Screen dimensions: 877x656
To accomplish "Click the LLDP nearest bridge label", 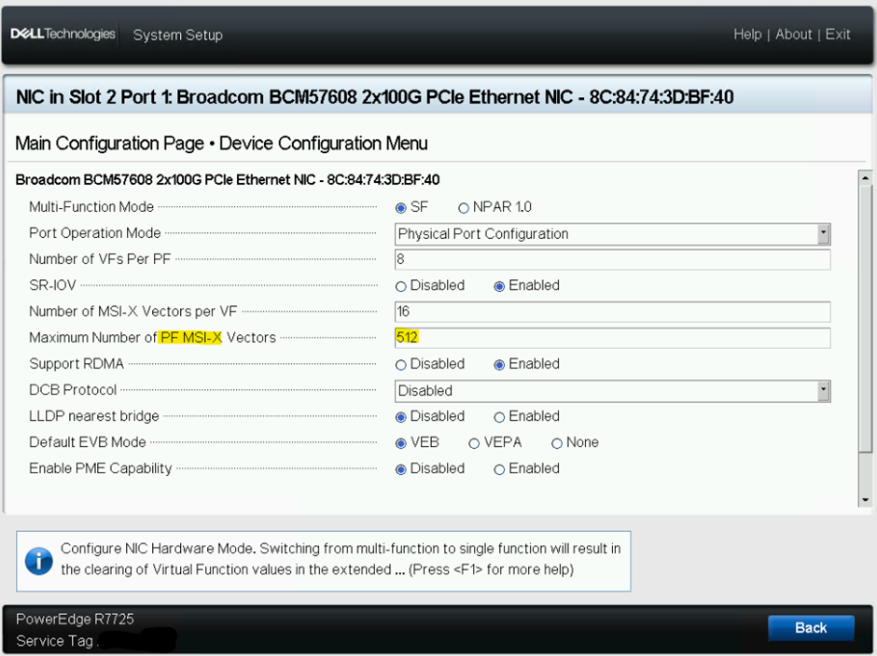I will 94,416.
